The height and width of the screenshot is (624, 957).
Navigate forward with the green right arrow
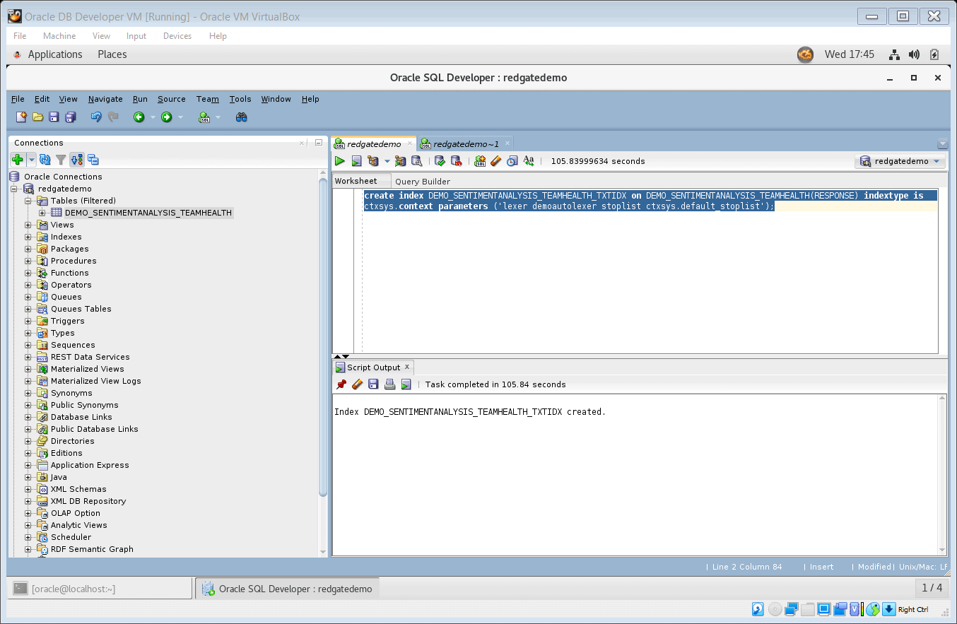click(x=167, y=117)
